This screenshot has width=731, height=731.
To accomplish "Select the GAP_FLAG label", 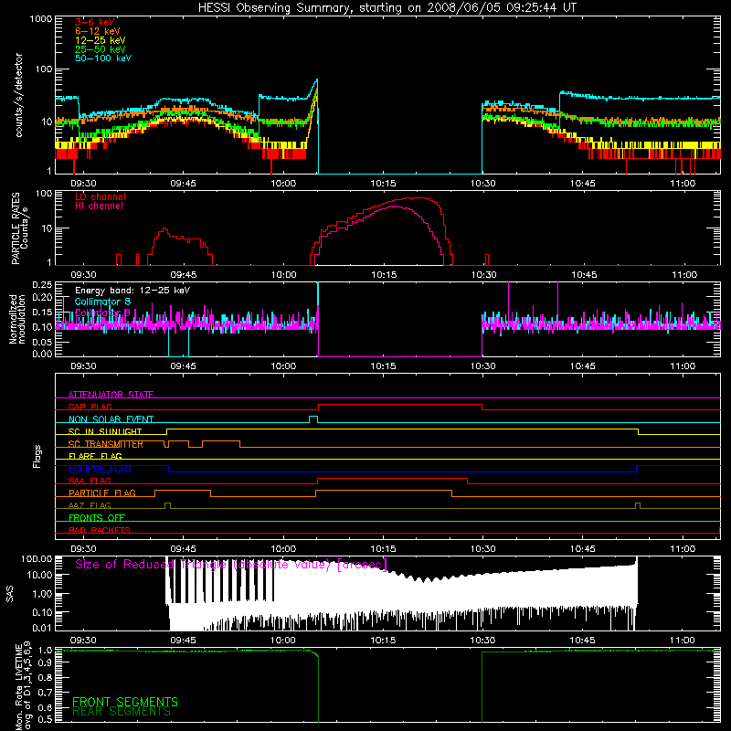I will [90, 407].
